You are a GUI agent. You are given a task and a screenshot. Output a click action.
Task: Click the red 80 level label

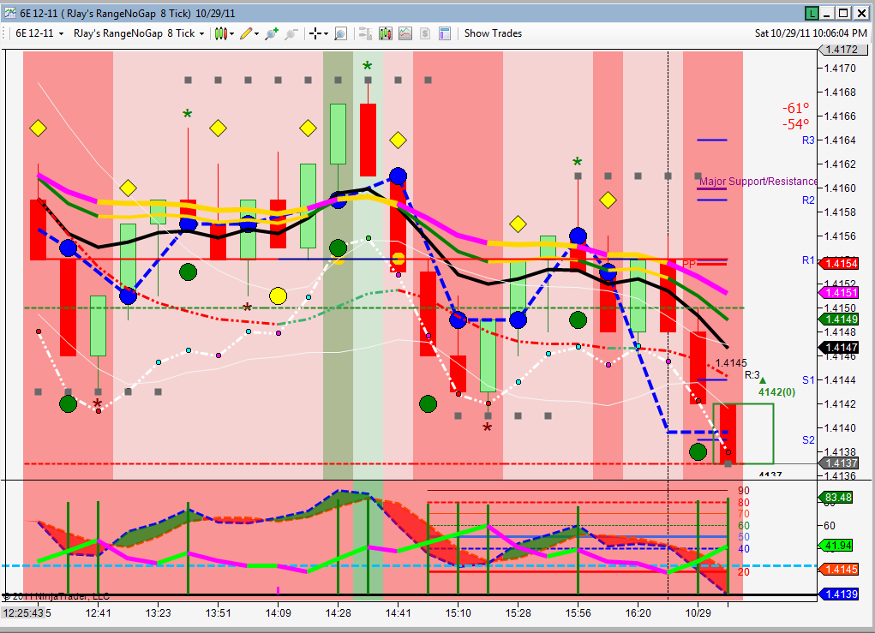tap(743, 503)
